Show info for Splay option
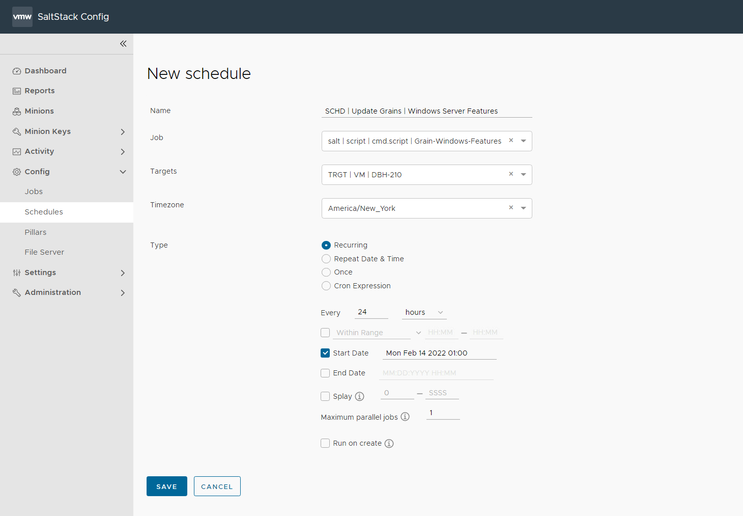 click(x=360, y=396)
